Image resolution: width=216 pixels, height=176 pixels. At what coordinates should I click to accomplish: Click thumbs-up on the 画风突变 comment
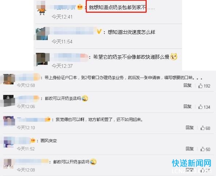point(202,149)
